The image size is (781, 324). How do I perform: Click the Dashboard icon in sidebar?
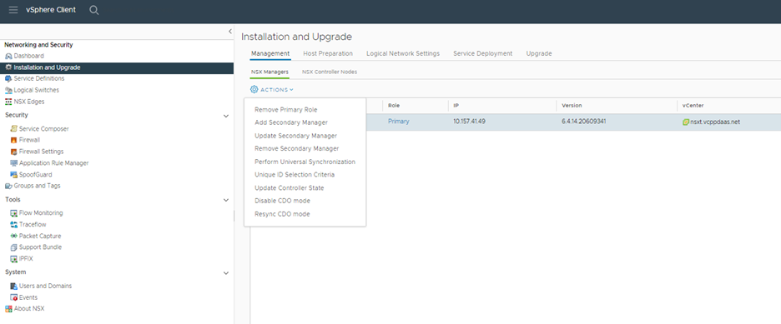point(8,56)
